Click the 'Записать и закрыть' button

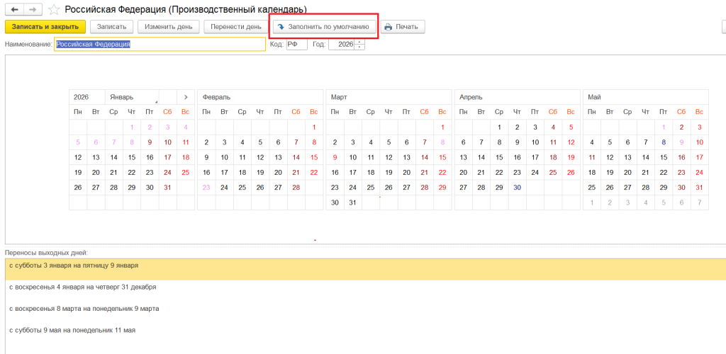point(45,27)
